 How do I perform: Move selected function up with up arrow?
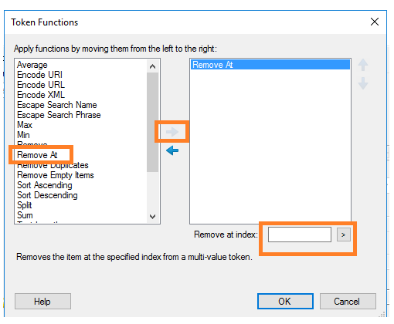click(363, 65)
